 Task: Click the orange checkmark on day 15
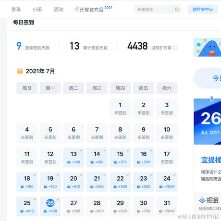click(128, 150)
